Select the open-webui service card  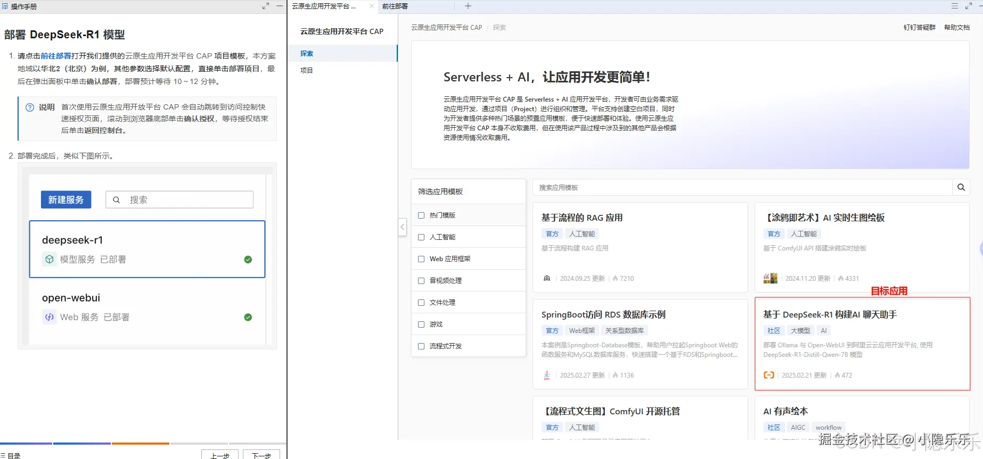coord(147,307)
